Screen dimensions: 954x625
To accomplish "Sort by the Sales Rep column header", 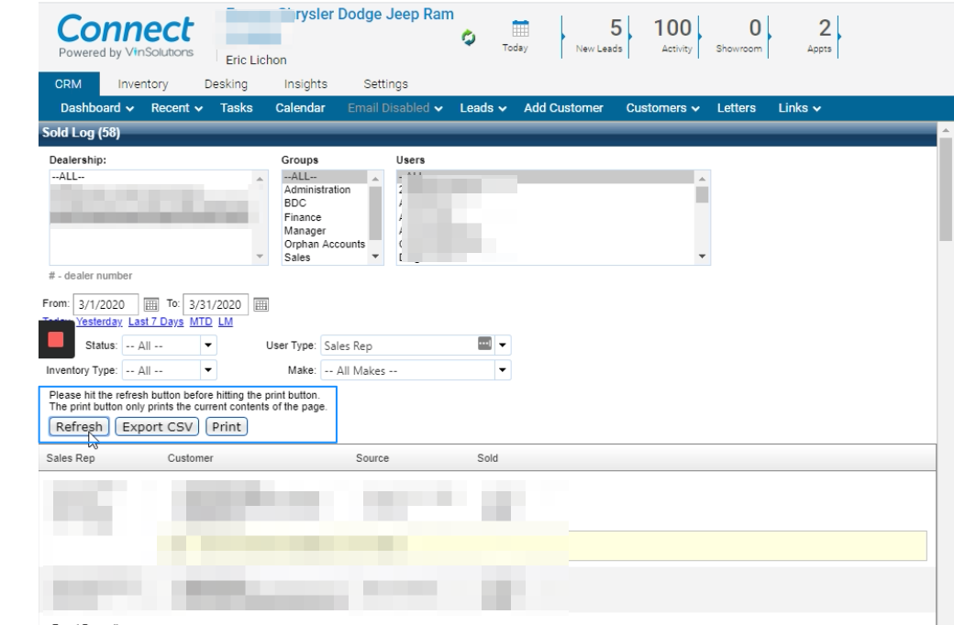I will tap(71, 458).
